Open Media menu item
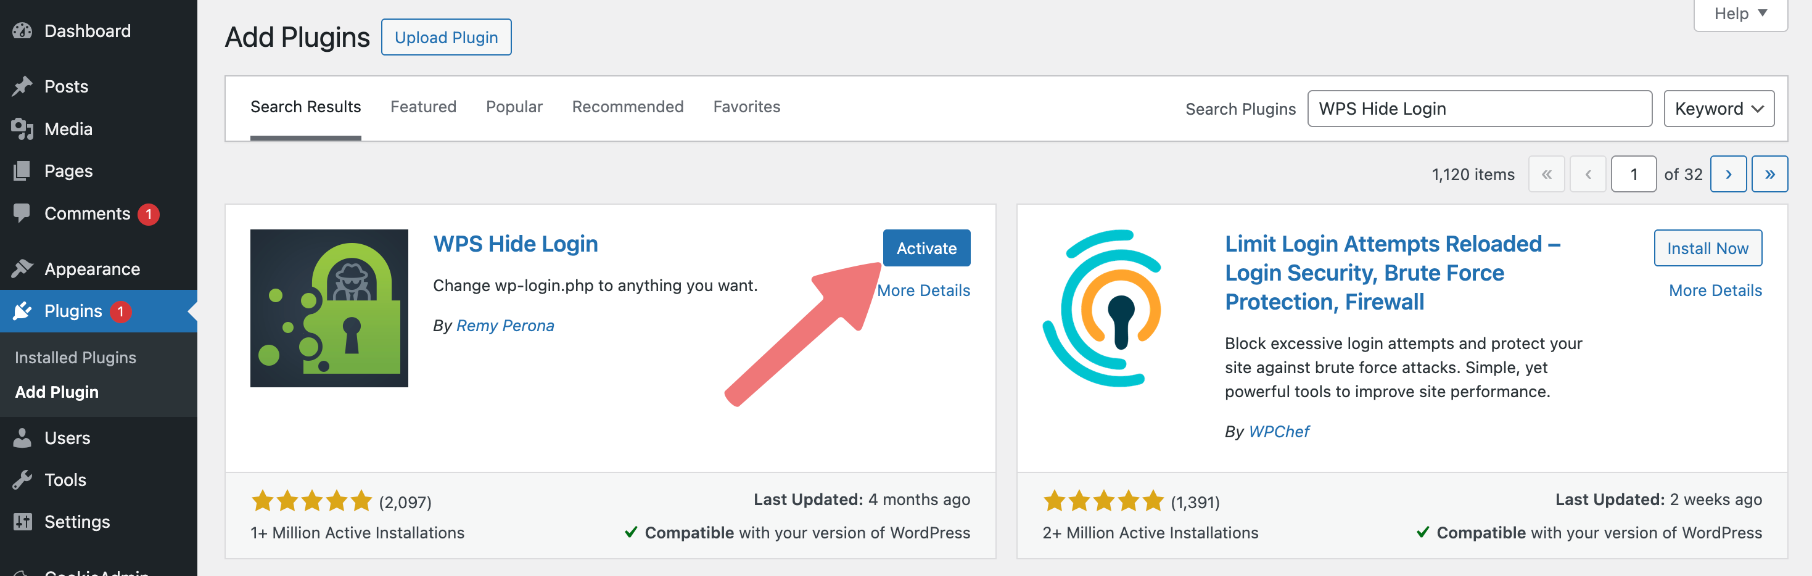 click(99, 129)
